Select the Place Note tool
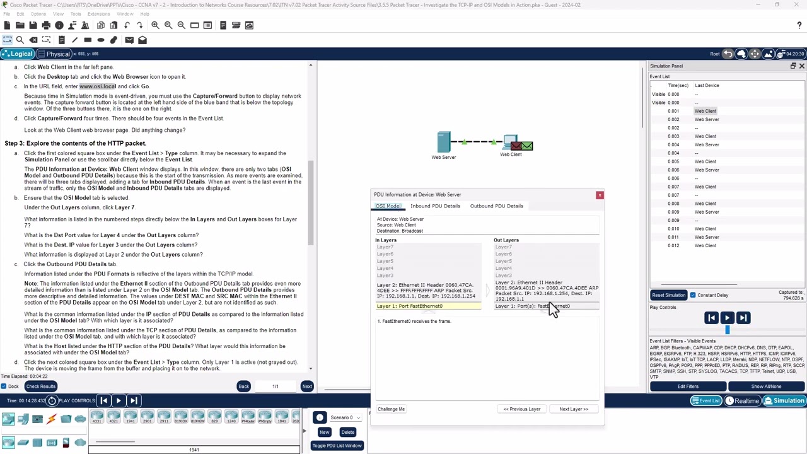This screenshot has height=454, width=807. coord(61,40)
